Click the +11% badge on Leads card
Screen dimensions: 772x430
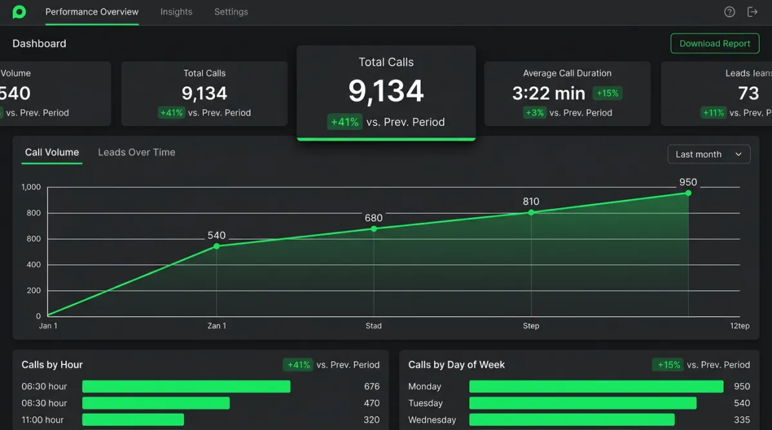(x=713, y=112)
